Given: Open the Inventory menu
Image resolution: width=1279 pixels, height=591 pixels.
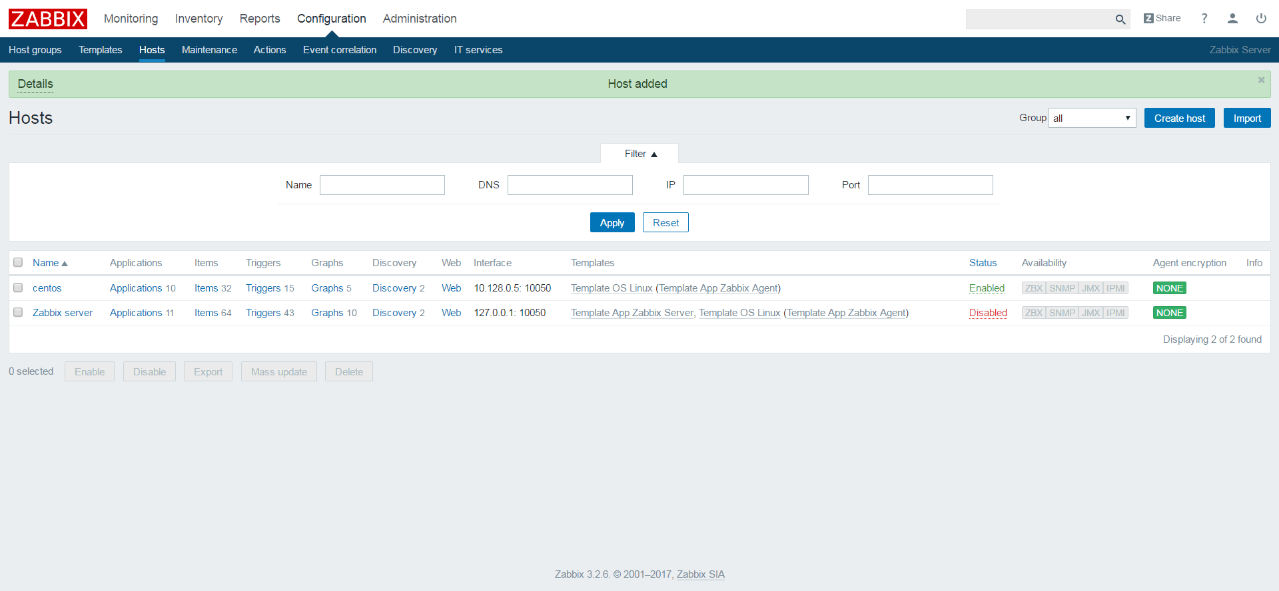Looking at the screenshot, I should [199, 19].
